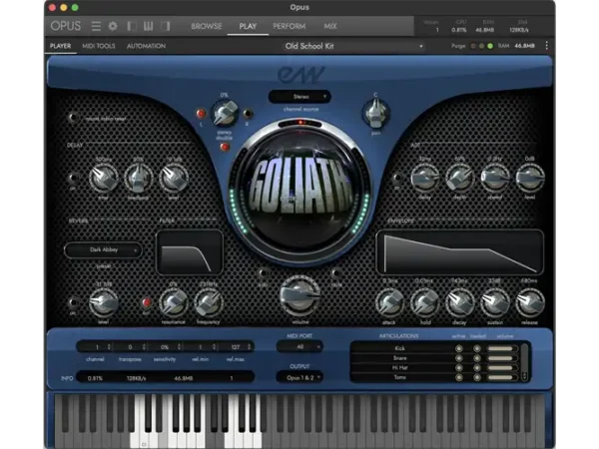The width and height of the screenshot is (599, 449).
Task: Click the envelope attack knob
Action: tap(389, 302)
